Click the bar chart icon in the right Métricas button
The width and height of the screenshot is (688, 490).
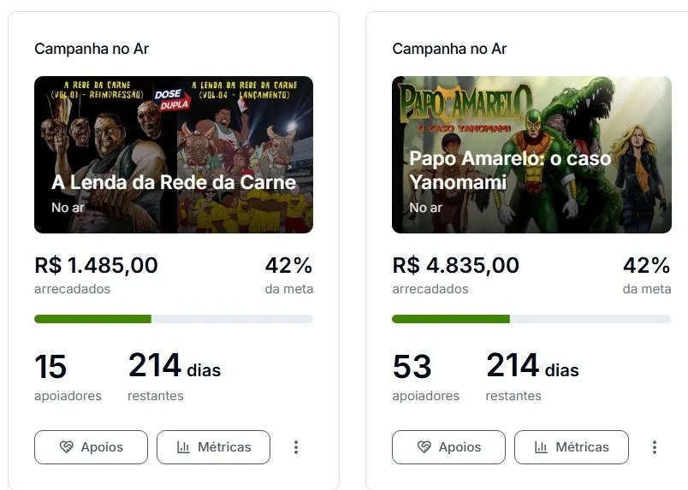541,447
